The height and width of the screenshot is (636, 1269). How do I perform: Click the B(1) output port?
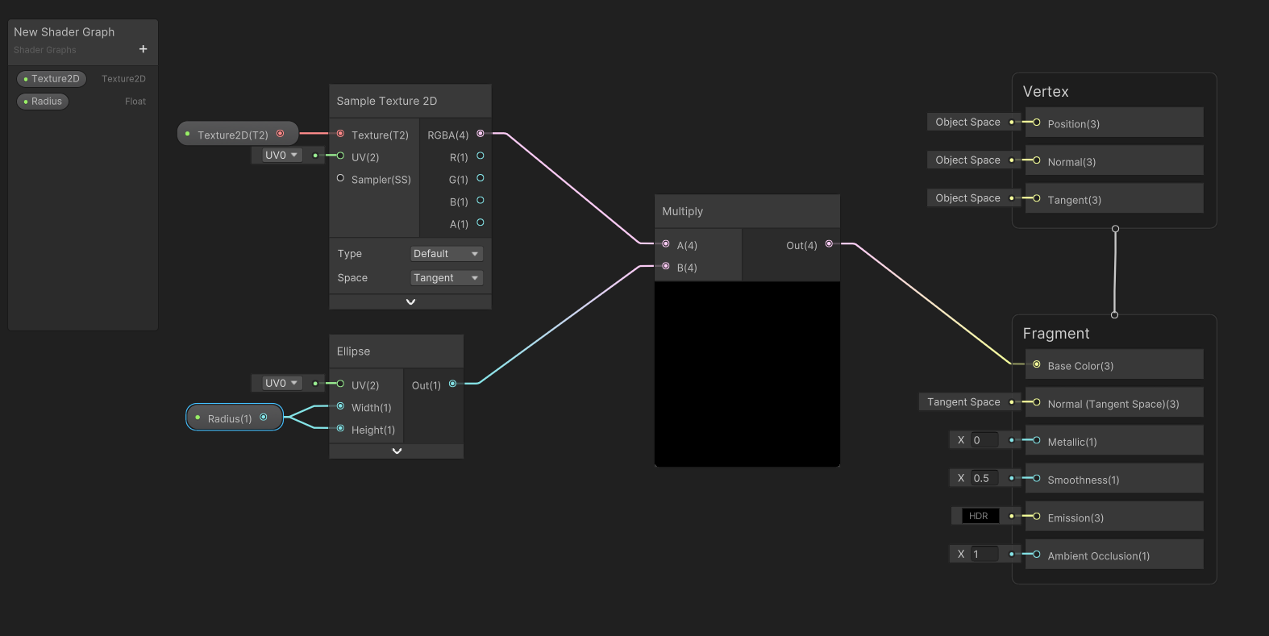[x=481, y=200]
